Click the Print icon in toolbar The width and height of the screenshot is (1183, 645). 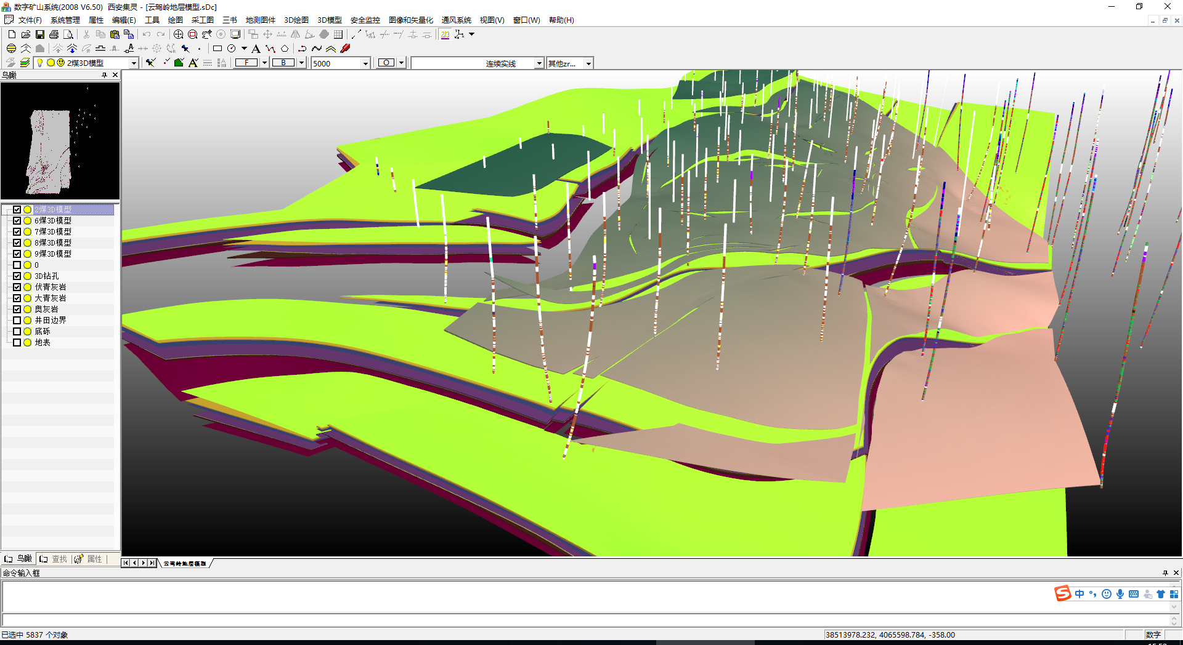pos(54,34)
